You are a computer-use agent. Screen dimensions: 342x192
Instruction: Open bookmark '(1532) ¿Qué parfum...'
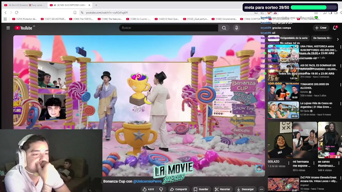(196, 19)
